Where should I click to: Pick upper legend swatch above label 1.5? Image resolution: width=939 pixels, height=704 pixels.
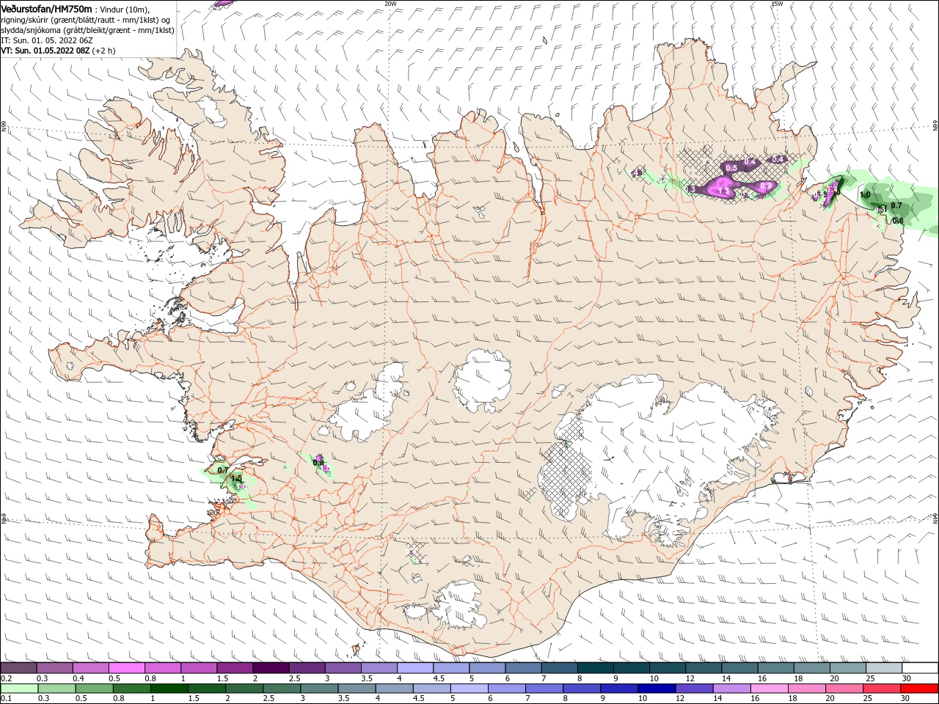point(235,668)
